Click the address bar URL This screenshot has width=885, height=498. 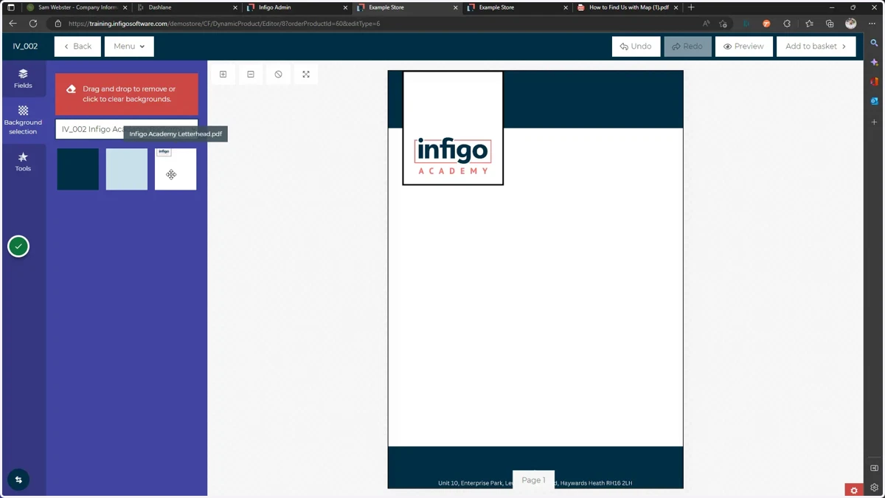224,24
